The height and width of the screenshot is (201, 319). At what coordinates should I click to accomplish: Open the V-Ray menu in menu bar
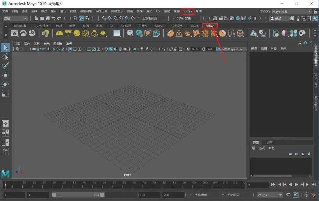(x=188, y=11)
